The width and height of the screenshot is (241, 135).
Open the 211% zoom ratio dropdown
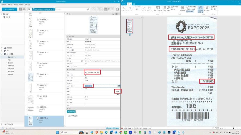178,9
